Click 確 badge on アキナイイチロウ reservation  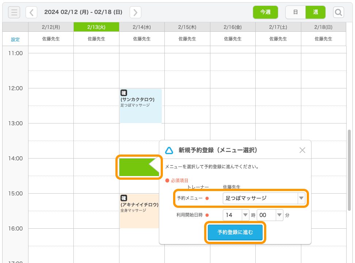(x=124, y=198)
